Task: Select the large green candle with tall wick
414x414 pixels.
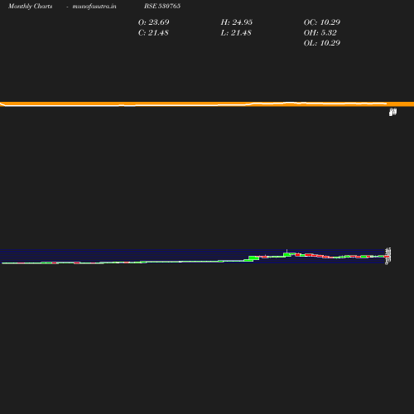Action: (x=287, y=254)
